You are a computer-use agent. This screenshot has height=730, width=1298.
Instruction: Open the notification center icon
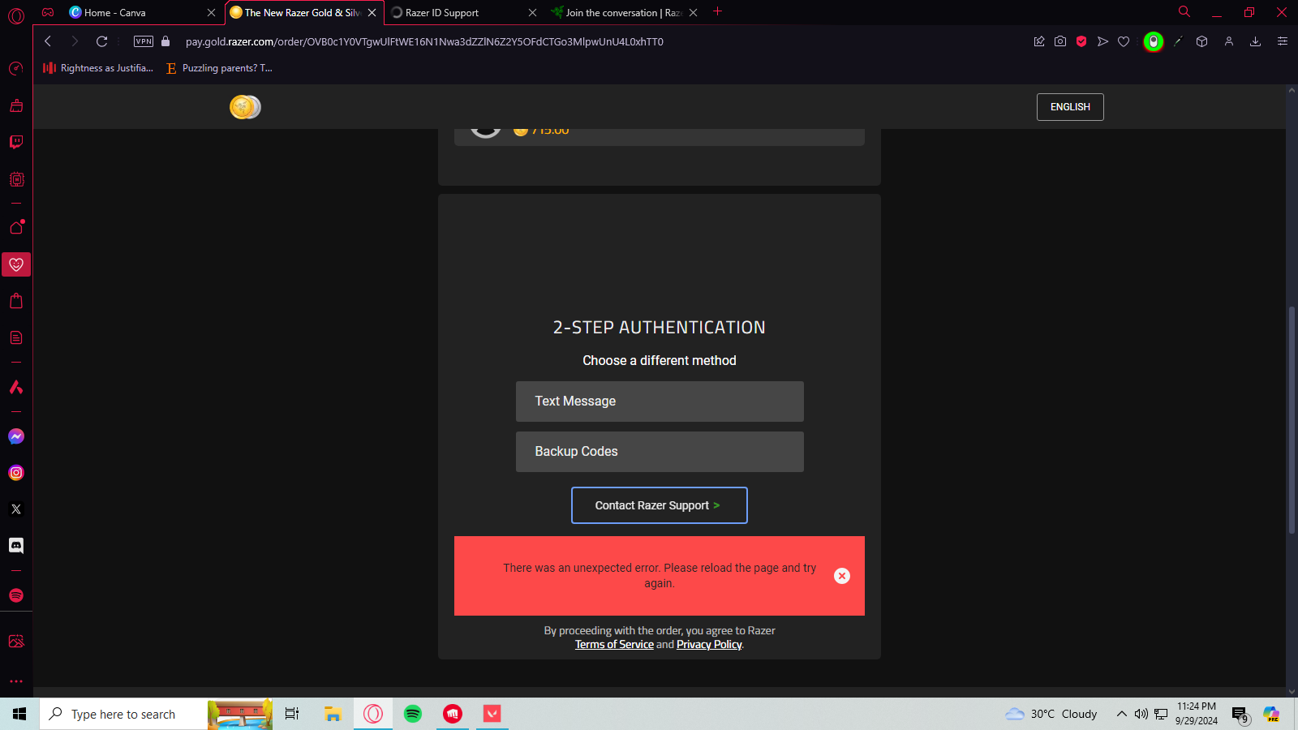pos(1240,715)
